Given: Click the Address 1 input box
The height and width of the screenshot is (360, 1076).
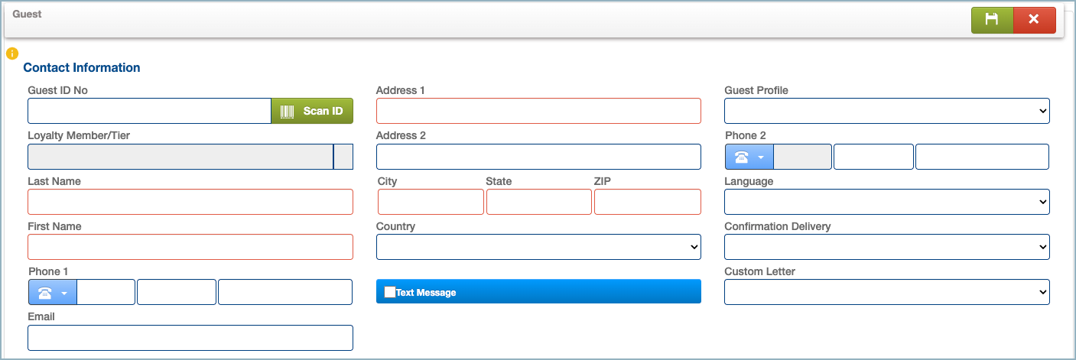Looking at the screenshot, I should pyautogui.click(x=538, y=111).
